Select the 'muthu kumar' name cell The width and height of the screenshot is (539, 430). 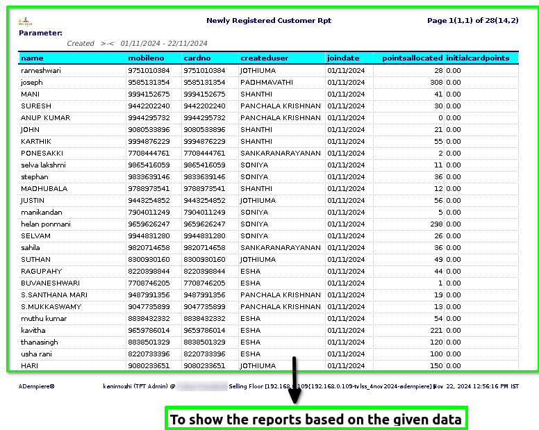point(44,318)
